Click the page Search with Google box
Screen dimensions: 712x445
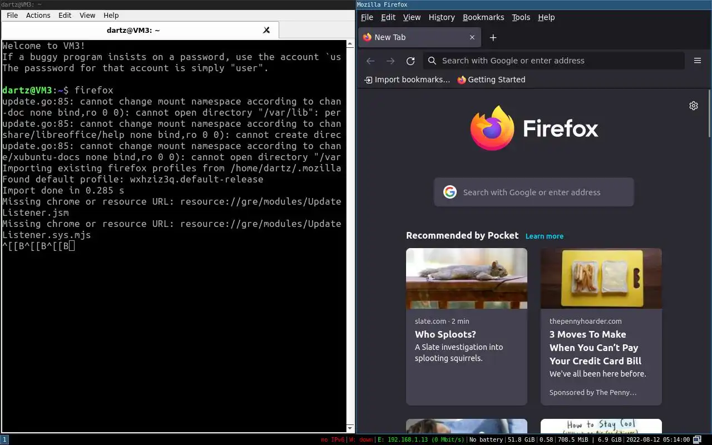(x=534, y=192)
